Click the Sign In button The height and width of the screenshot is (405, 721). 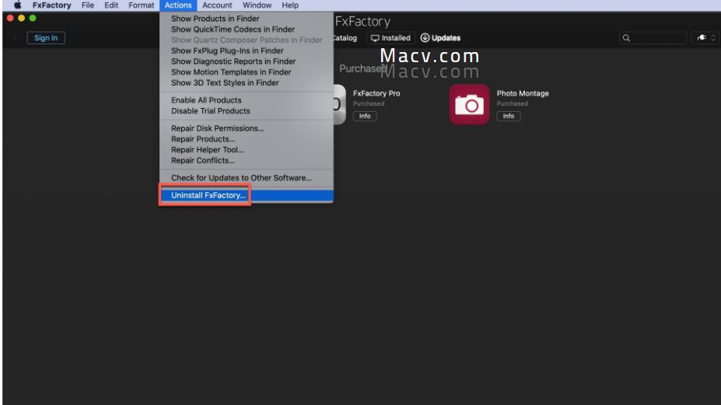[x=46, y=37]
